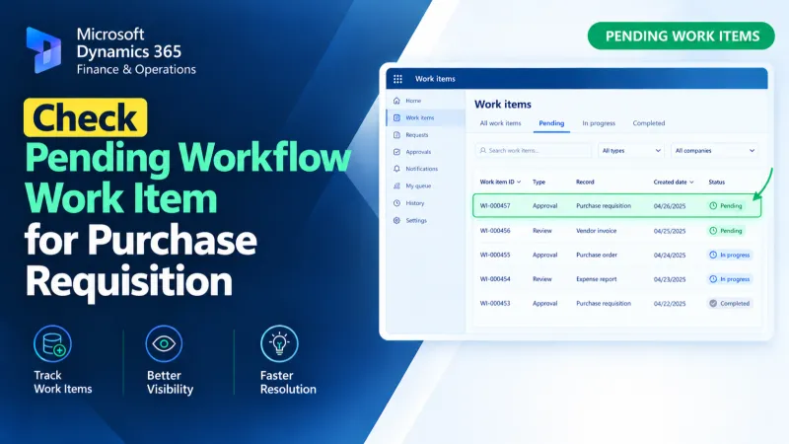Sort by Work item ID column
789x444 pixels.
(x=500, y=183)
